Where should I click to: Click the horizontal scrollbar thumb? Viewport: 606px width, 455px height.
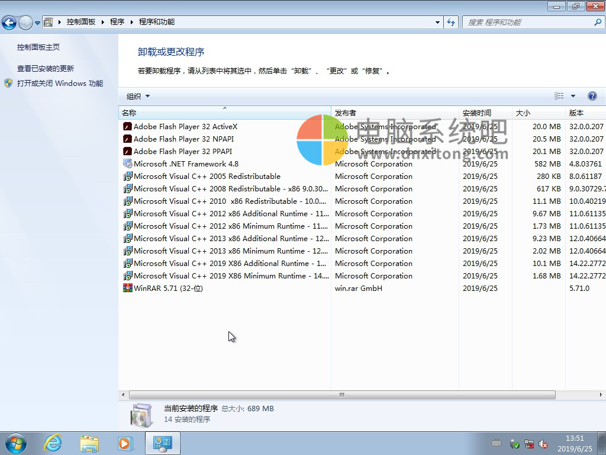tap(342, 395)
